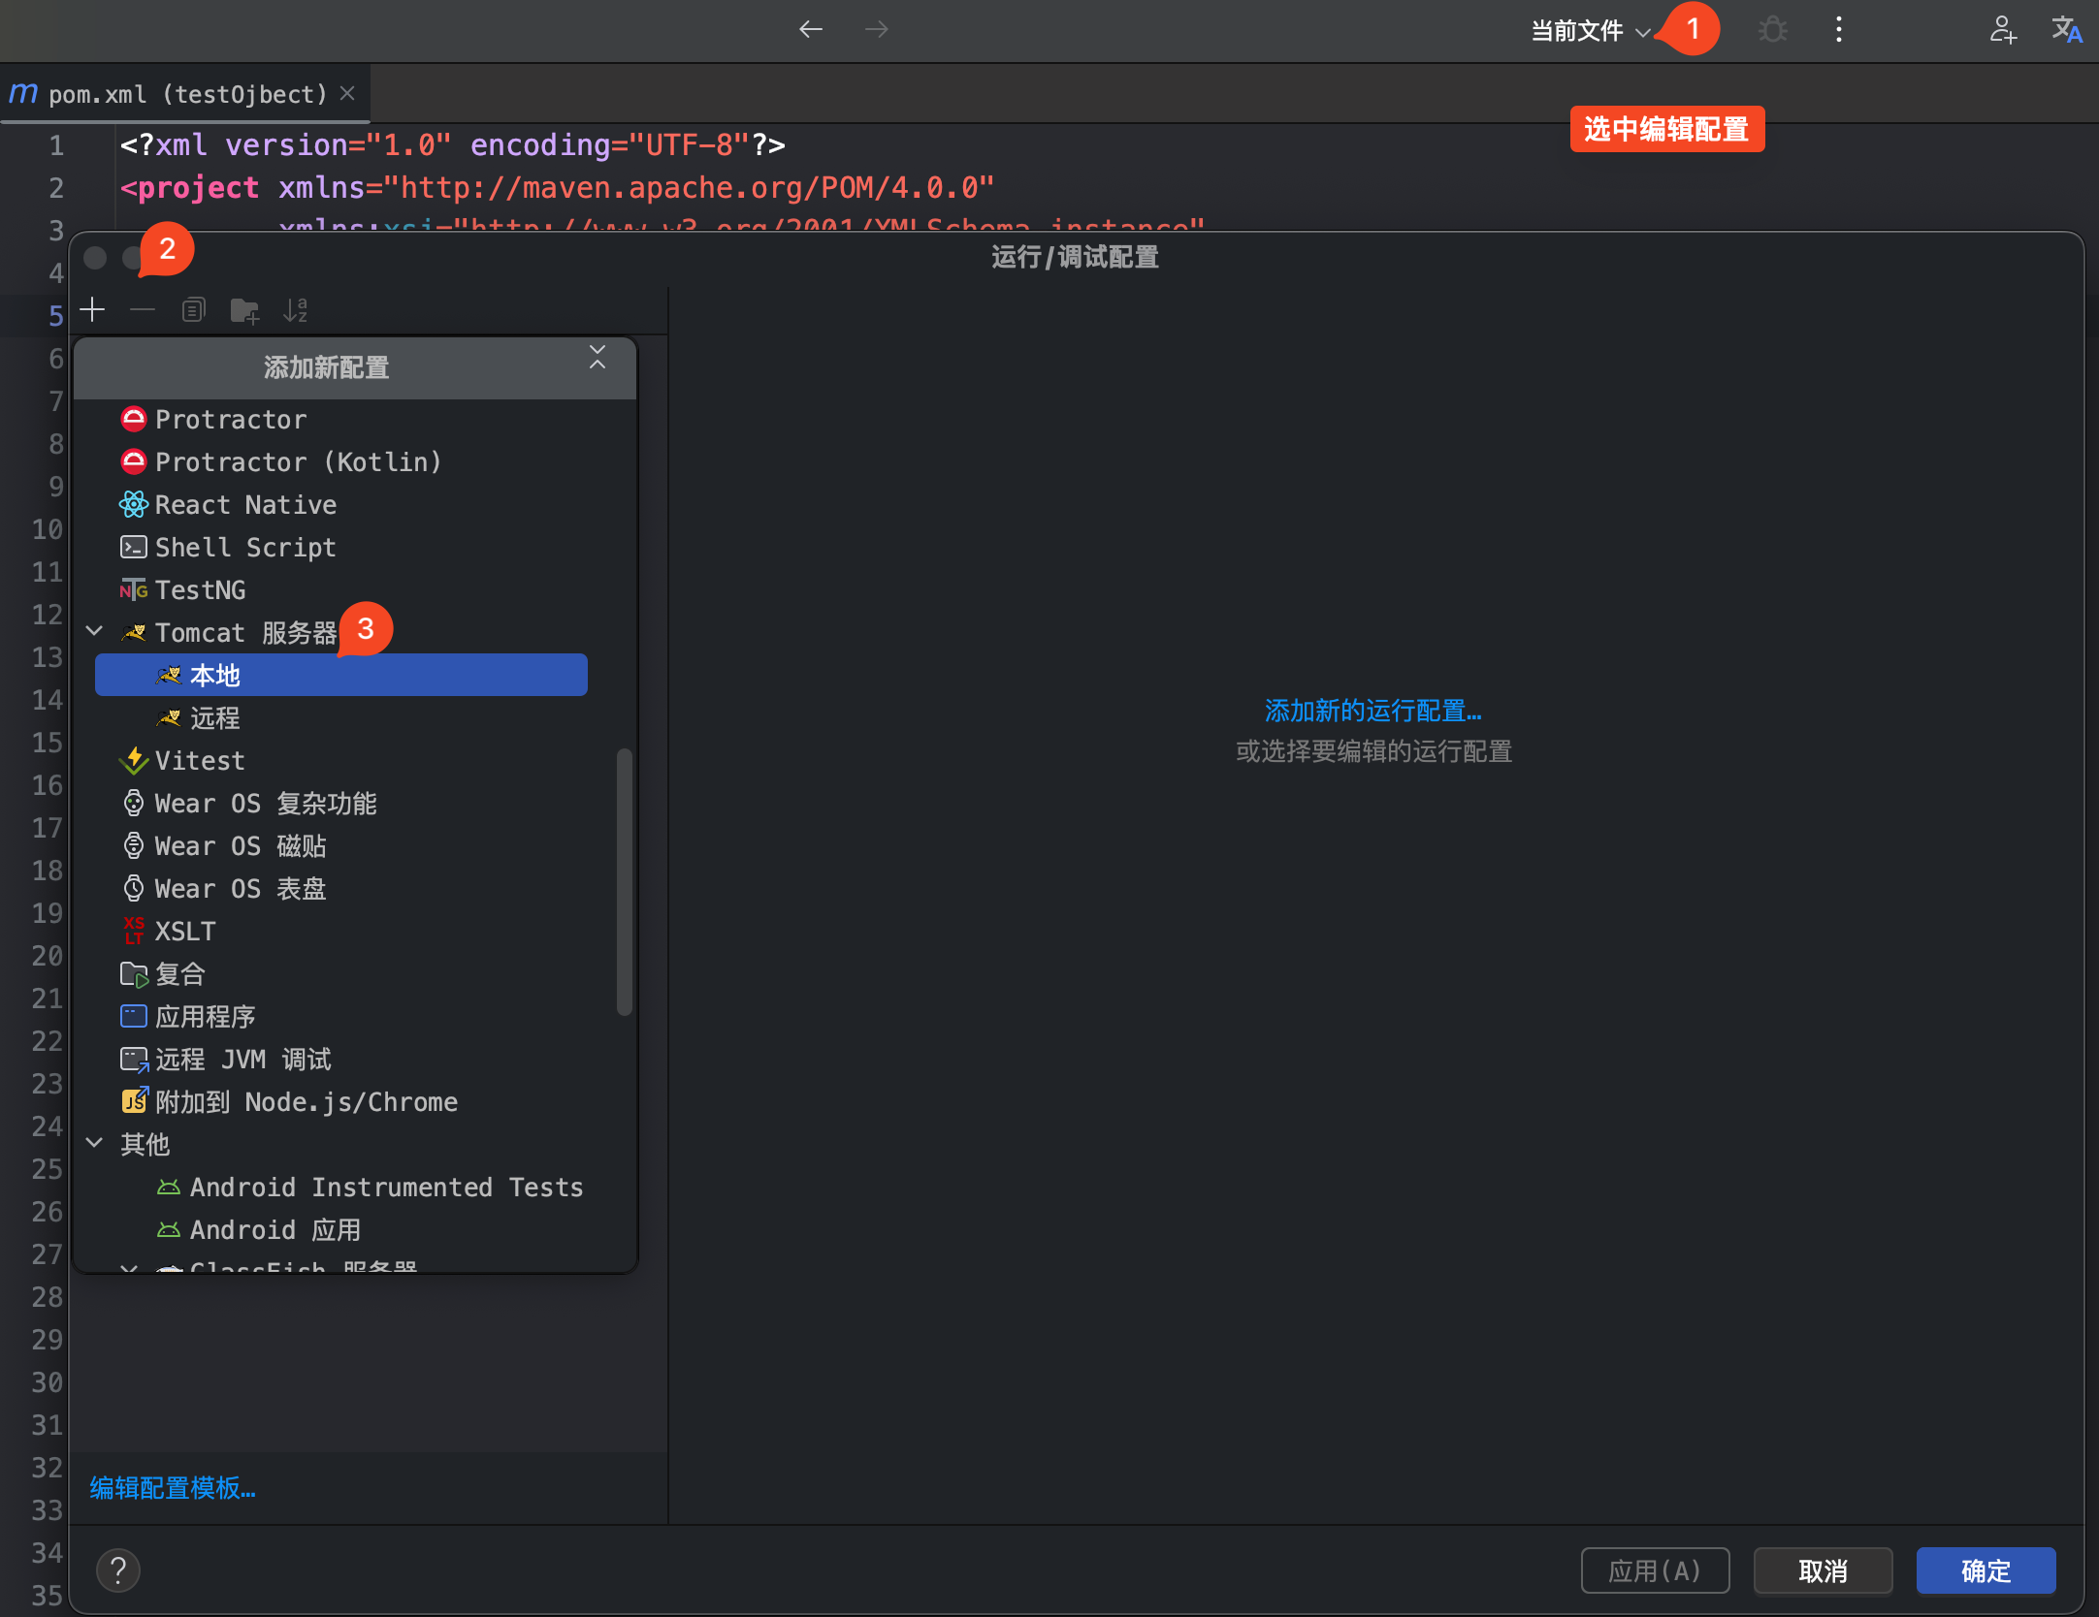Open the more actions three-dots menu
Screen dimensions: 2099x1617
pyautogui.click(x=1839, y=30)
